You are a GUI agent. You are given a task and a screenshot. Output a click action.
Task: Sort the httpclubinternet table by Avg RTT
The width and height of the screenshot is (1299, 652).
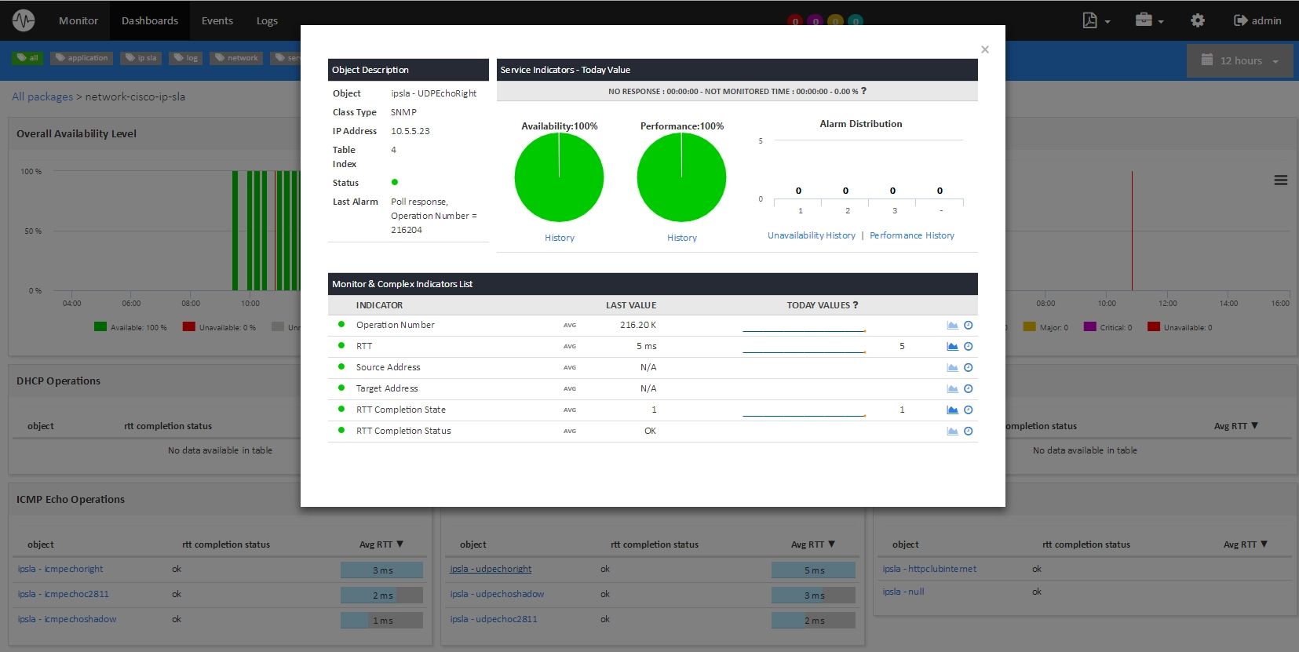point(1246,545)
